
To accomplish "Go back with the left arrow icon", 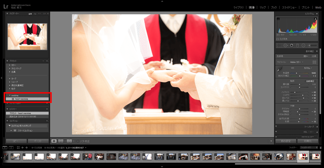I will [x=23, y=147].
